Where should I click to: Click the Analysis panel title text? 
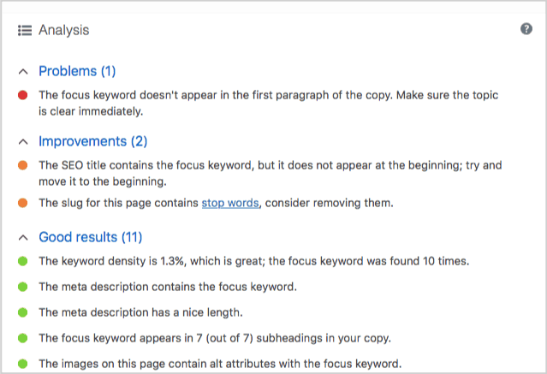[x=64, y=30]
